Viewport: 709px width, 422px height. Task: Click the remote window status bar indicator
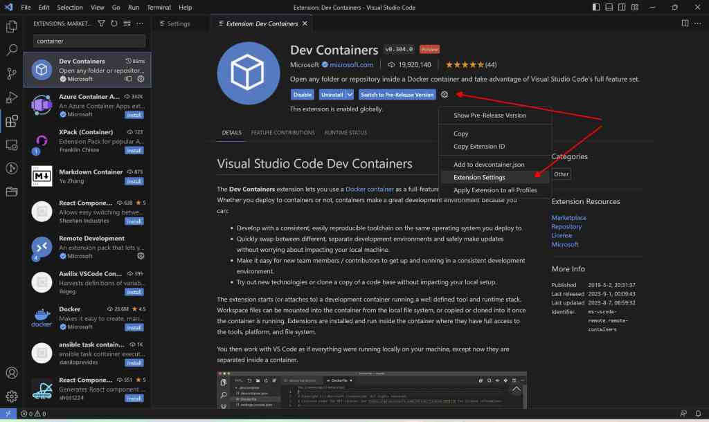pos(8,414)
